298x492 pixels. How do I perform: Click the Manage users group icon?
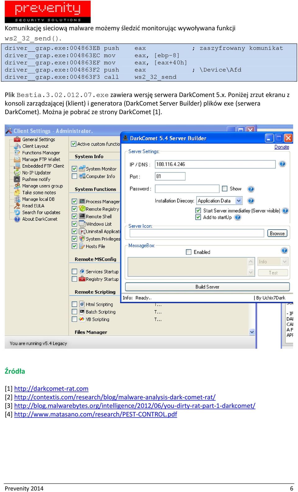click(x=17, y=186)
